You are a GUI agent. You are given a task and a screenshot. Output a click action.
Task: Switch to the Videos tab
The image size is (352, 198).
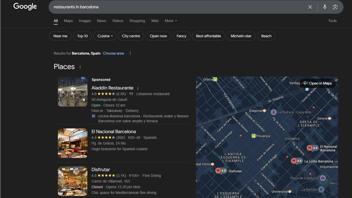[118, 21]
